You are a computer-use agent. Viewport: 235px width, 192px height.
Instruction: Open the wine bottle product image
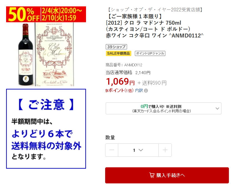point(26,54)
